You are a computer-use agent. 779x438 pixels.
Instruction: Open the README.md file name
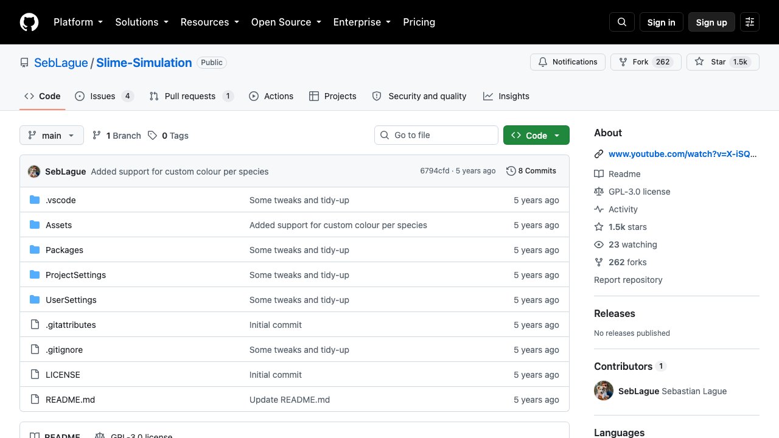70,400
